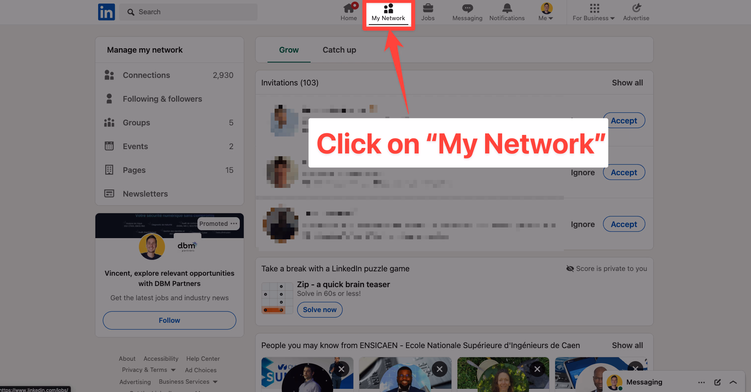
Task: Expand the Business Services dropdown
Action: pos(188,382)
